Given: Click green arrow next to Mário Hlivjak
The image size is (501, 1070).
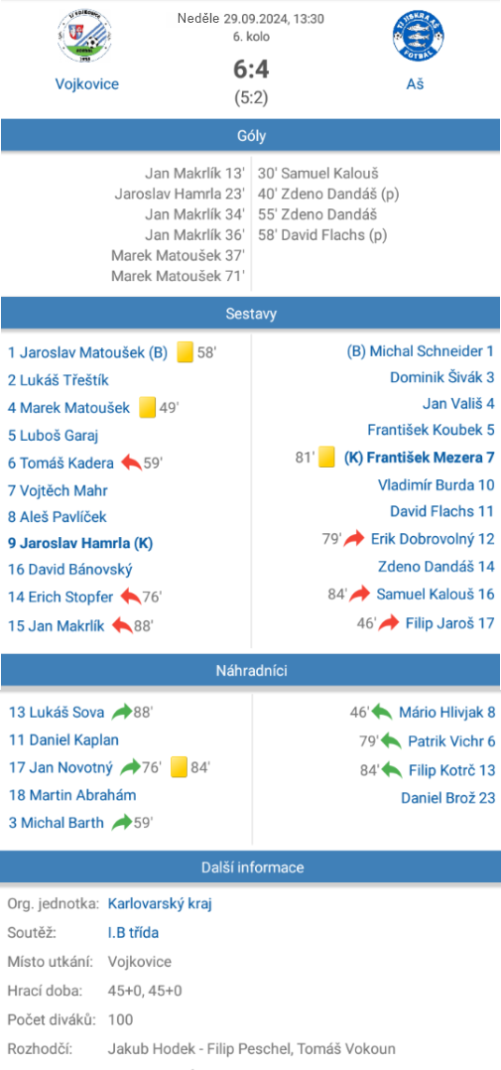Looking at the screenshot, I should pos(381,713).
